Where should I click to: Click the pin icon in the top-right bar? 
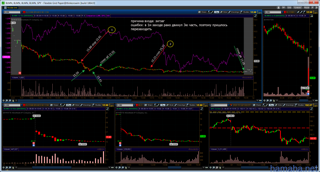click(x=312, y=8)
